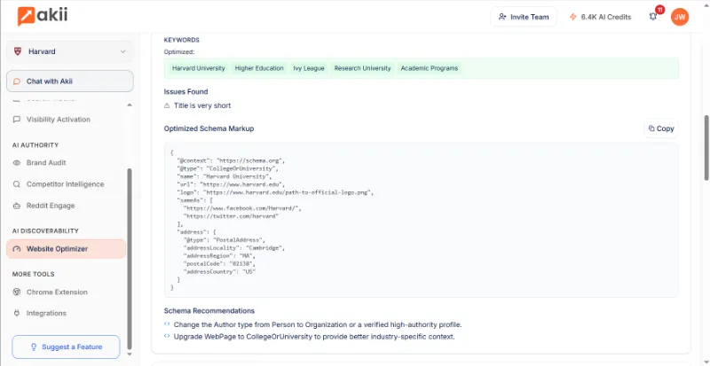Click the Higher Education keyword tag
The image size is (710, 366).
(259, 68)
